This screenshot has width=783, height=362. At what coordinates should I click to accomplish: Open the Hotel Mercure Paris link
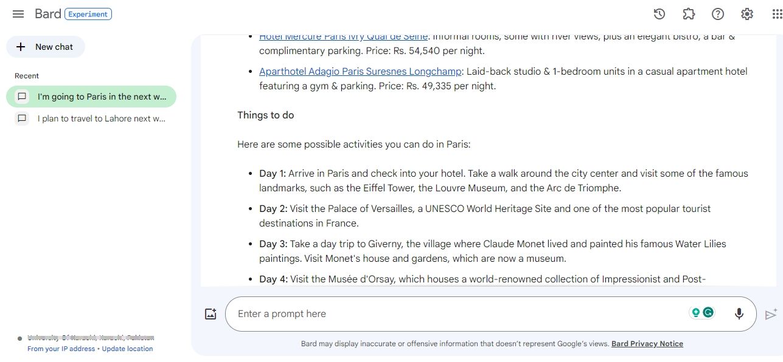(343, 36)
